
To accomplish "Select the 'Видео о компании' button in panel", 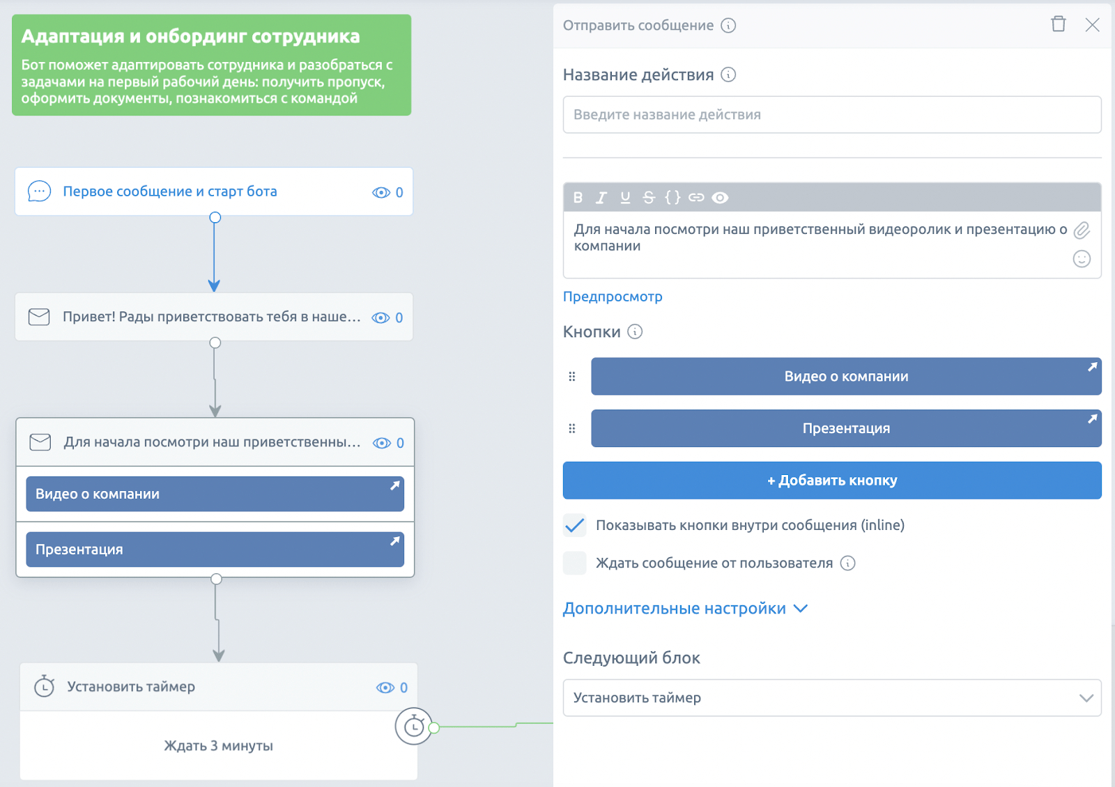I will coord(845,377).
